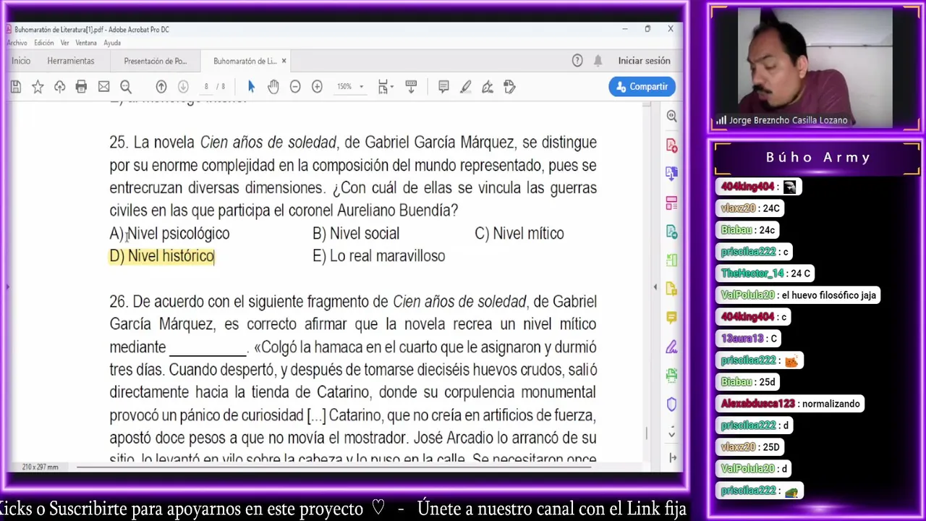
Task: Click answer D) Nivel histórico
Action: point(162,256)
